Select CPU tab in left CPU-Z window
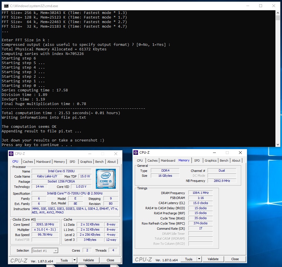Viewport: 282px width, 267px height. (15, 161)
